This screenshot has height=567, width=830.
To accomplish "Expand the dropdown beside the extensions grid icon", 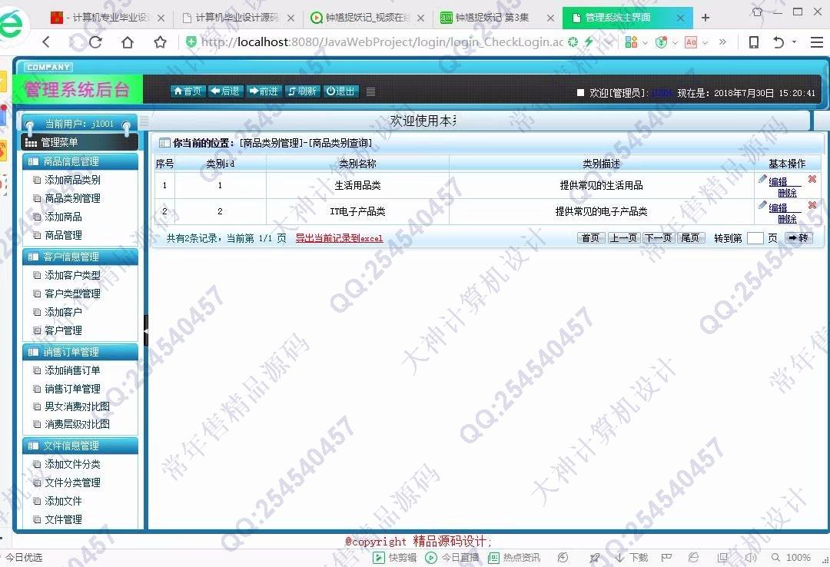I will [x=645, y=42].
